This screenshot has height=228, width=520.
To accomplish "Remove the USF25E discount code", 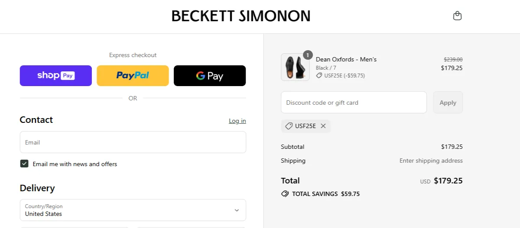I will pos(323,126).
